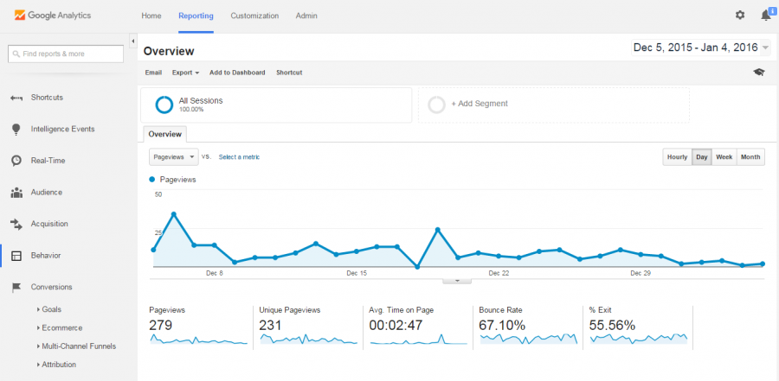The width and height of the screenshot is (779, 381).
Task: Click + Add Segment
Action: pos(480,104)
